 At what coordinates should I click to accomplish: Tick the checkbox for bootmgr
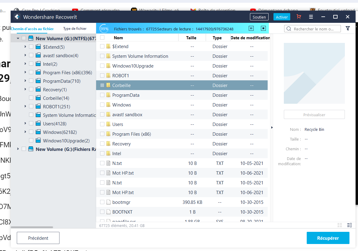(x=102, y=202)
